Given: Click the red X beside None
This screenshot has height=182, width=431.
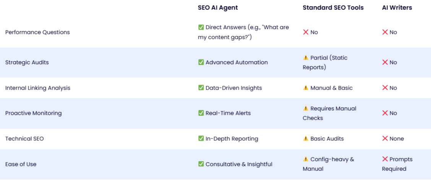Looking at the screenshot, I should coord(385,139).
